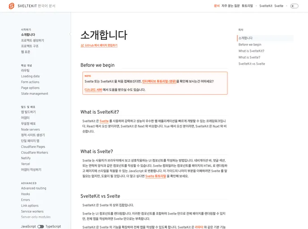Click the JavaScript label by the toggle
The height and width of the screenshot is (229, 308).
[29, 226]
